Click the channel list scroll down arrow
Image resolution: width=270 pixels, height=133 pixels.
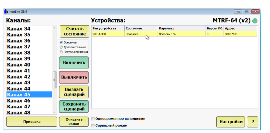55,112
